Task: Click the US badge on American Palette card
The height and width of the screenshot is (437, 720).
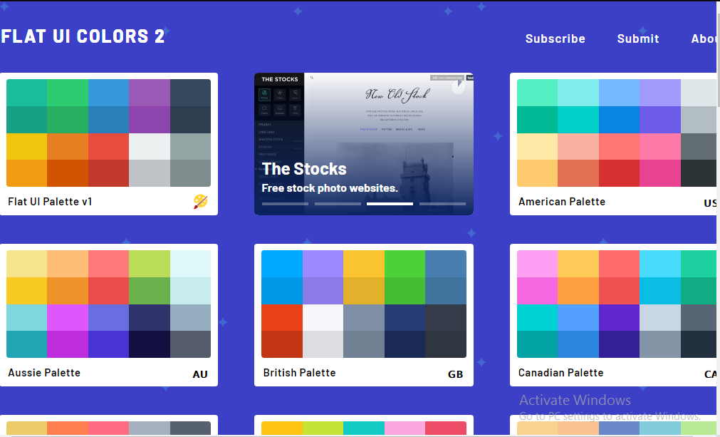Action: (x=710, y=203)
